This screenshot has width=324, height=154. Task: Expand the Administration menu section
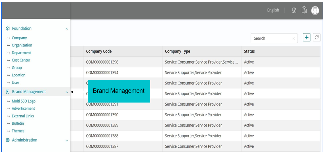click(x=67, y=141)
